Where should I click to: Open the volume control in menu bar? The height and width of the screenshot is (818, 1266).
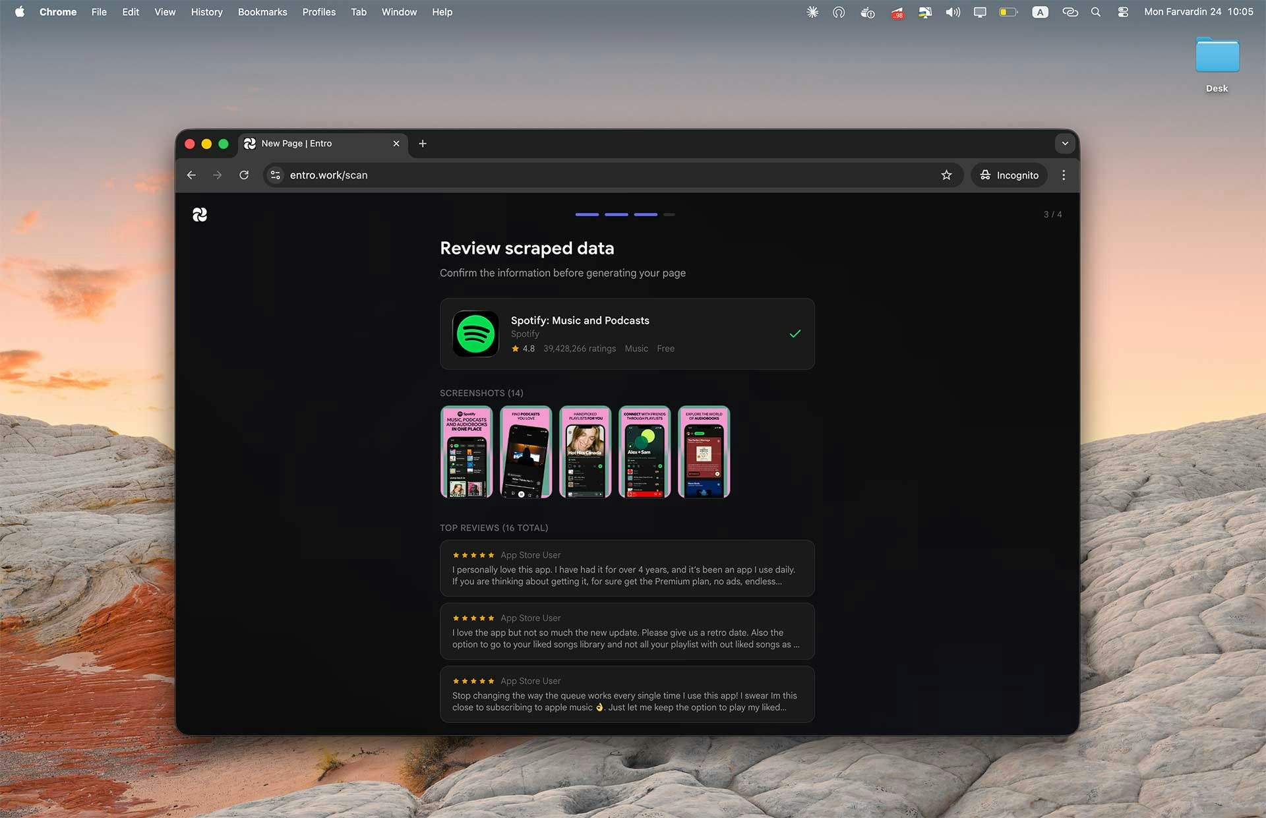(952, 12)
